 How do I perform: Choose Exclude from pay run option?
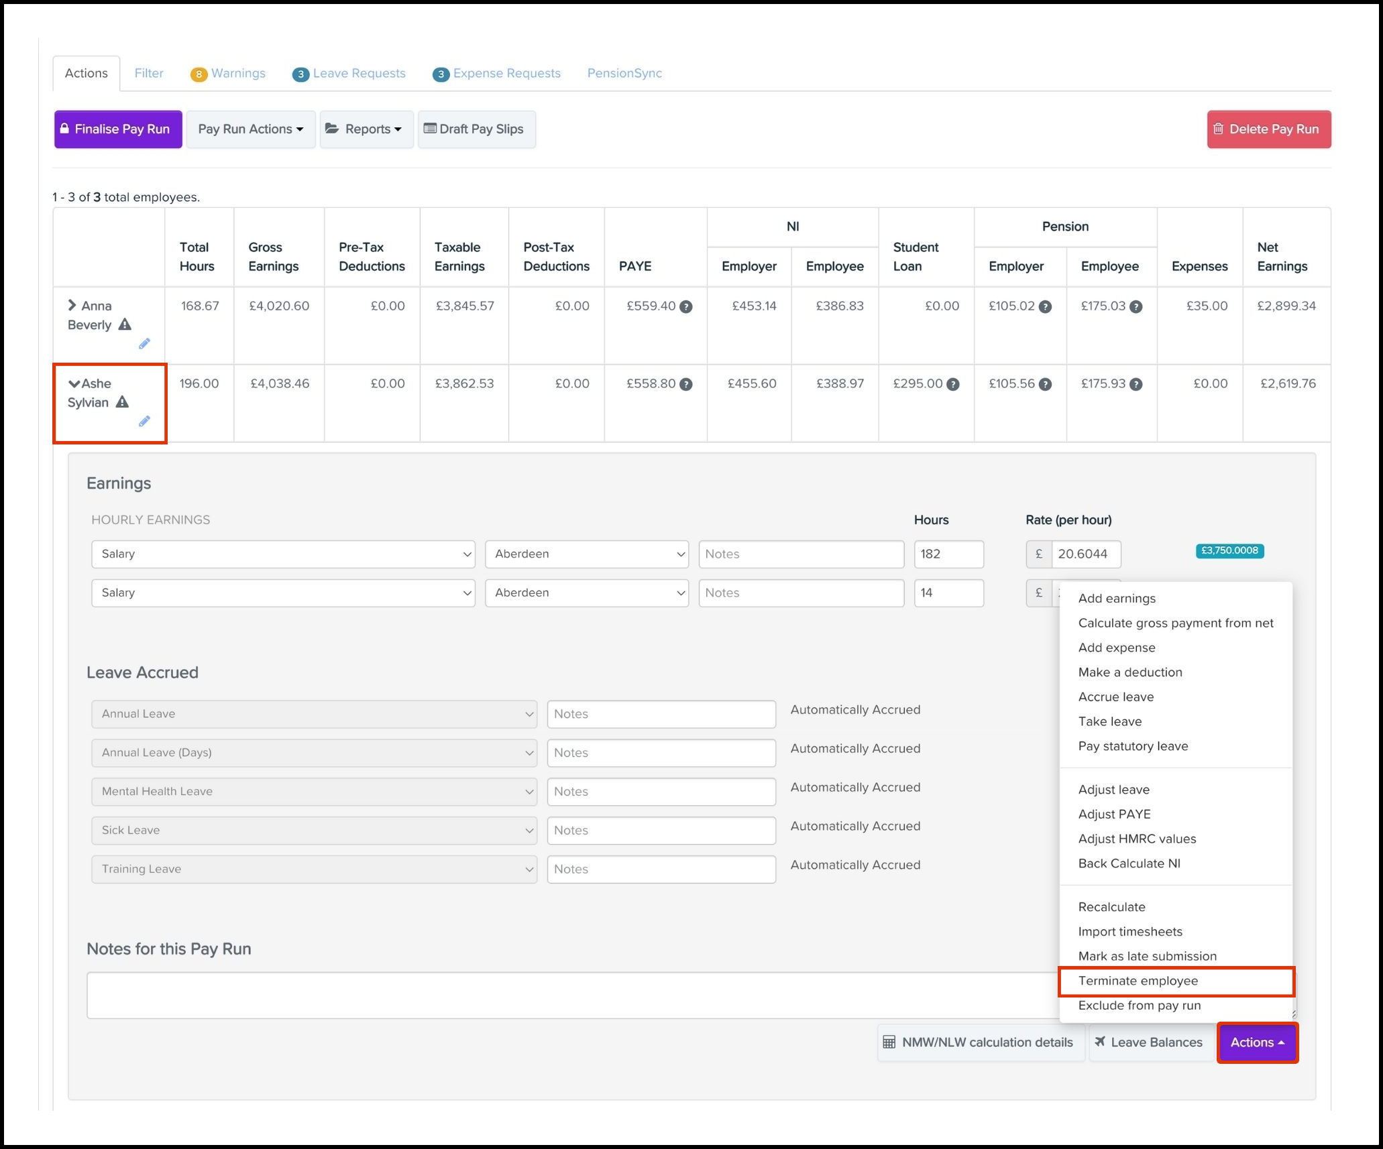click(x=1139, y=1006)
